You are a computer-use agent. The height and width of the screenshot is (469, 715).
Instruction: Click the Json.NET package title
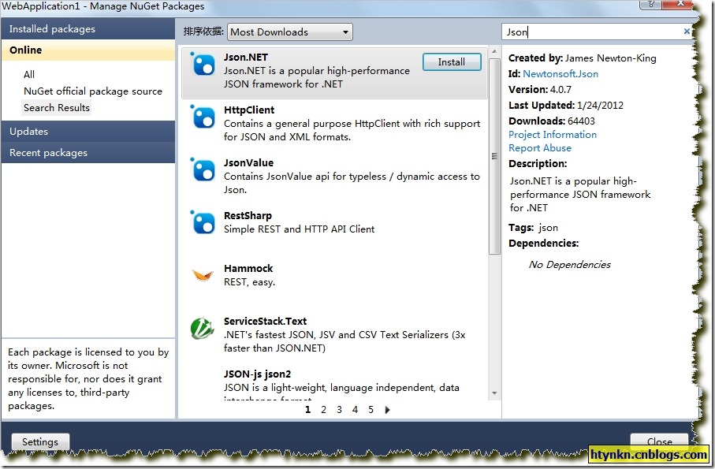point(246,57)
